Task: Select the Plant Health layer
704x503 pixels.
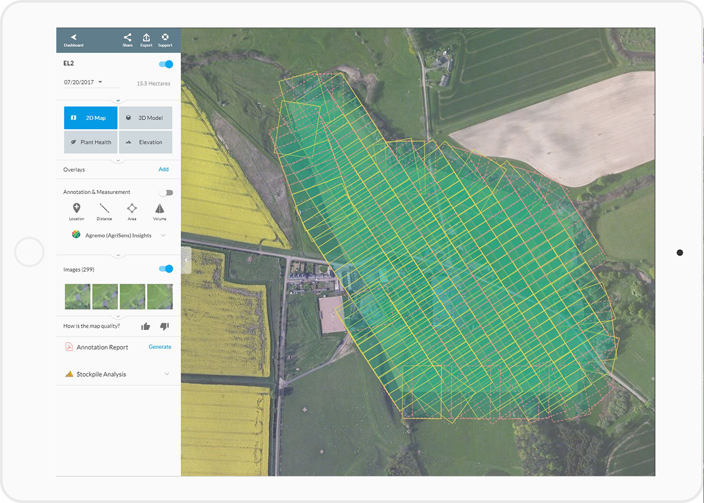Action: click(x=90, y=142)
